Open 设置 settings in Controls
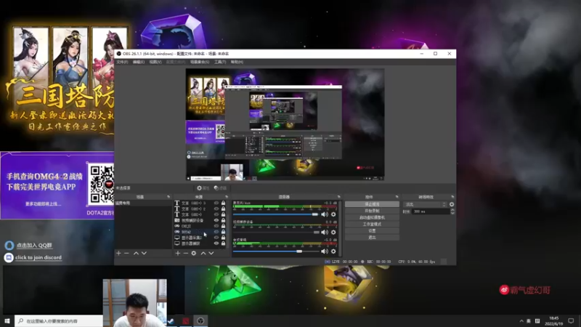581x327 pixels. coord(372,230)
